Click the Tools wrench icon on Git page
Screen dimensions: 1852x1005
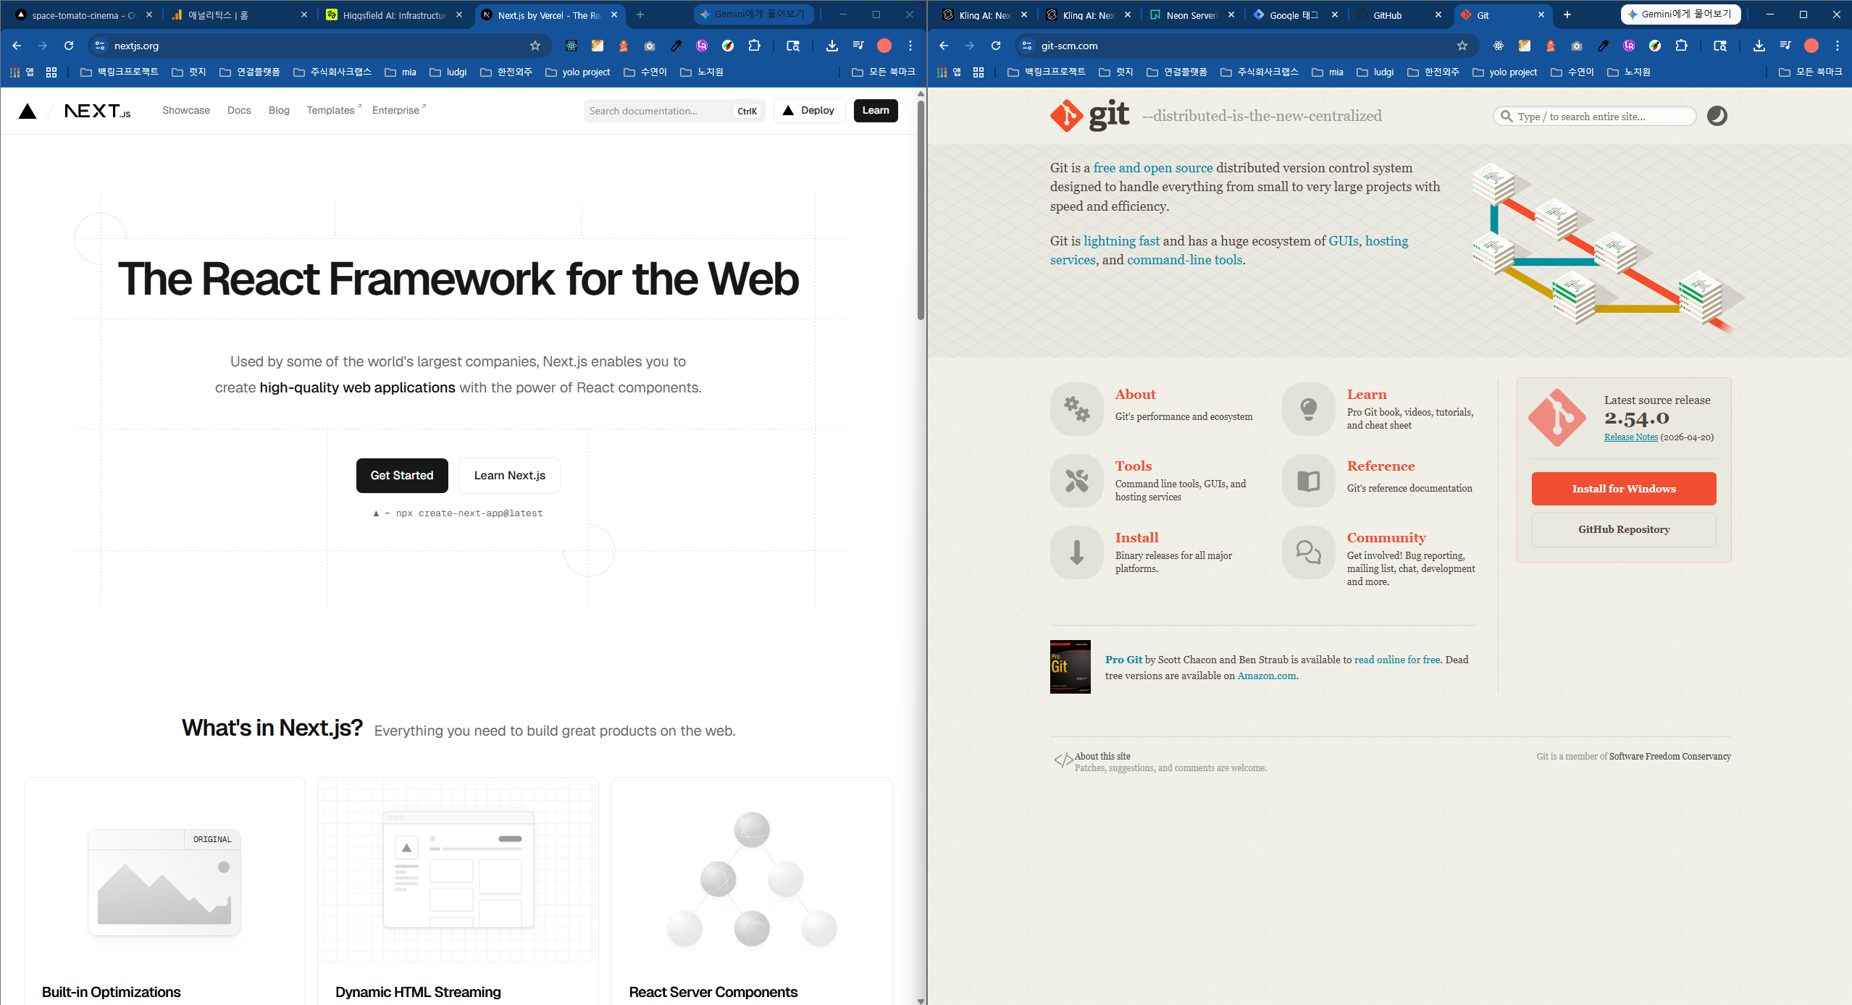[1077, 481]
